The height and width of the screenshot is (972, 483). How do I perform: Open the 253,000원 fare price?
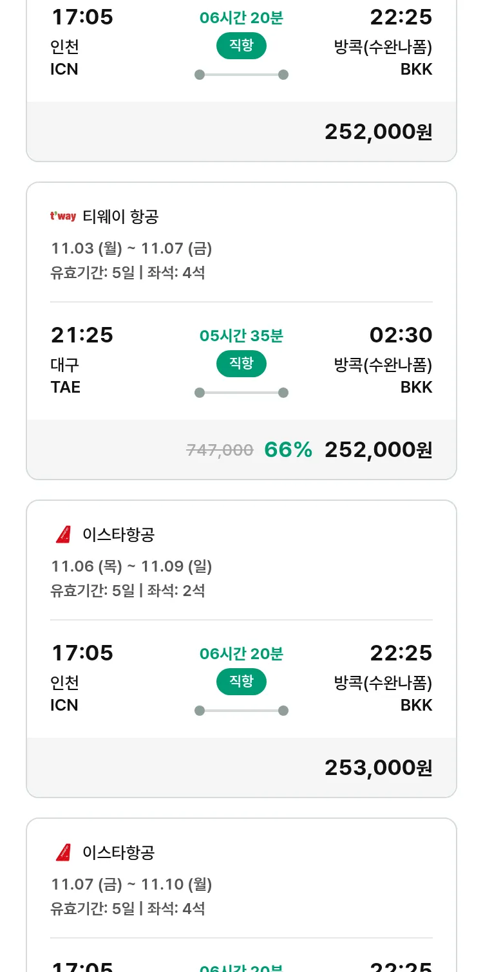[378, 768]
